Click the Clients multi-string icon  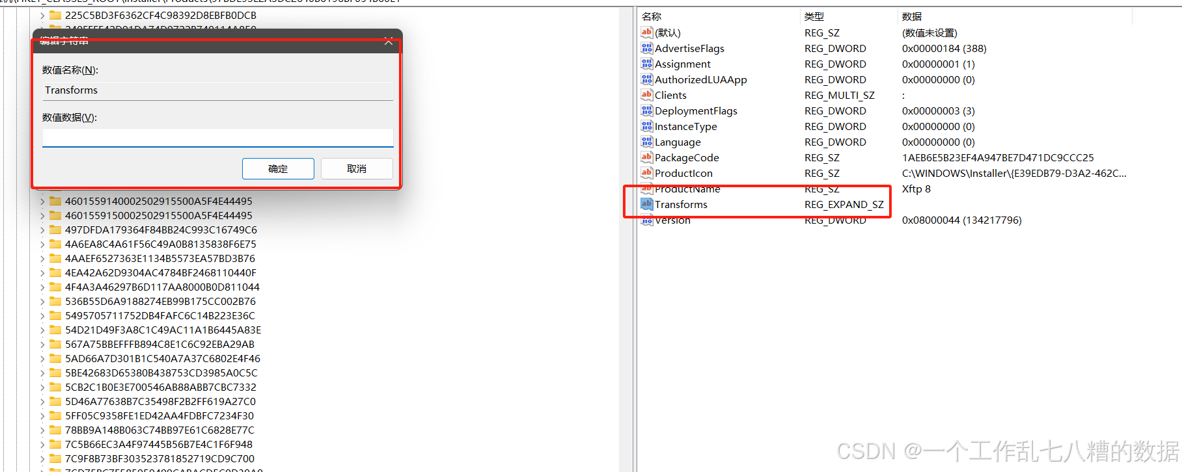pyautogui.click(x=646, y=95)
